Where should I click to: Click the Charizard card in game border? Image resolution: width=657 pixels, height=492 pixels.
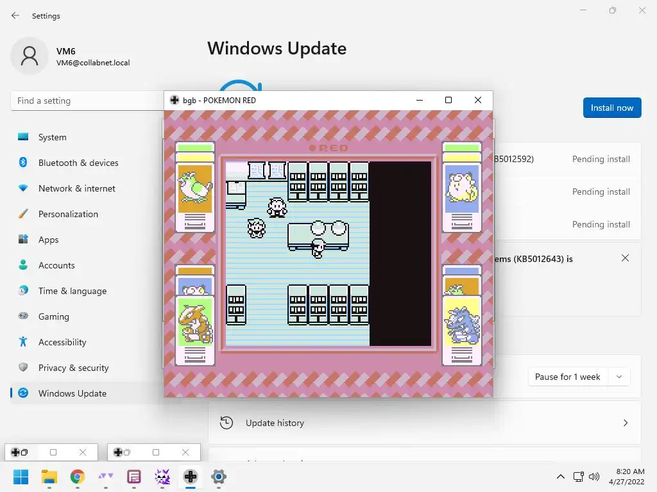195,330
